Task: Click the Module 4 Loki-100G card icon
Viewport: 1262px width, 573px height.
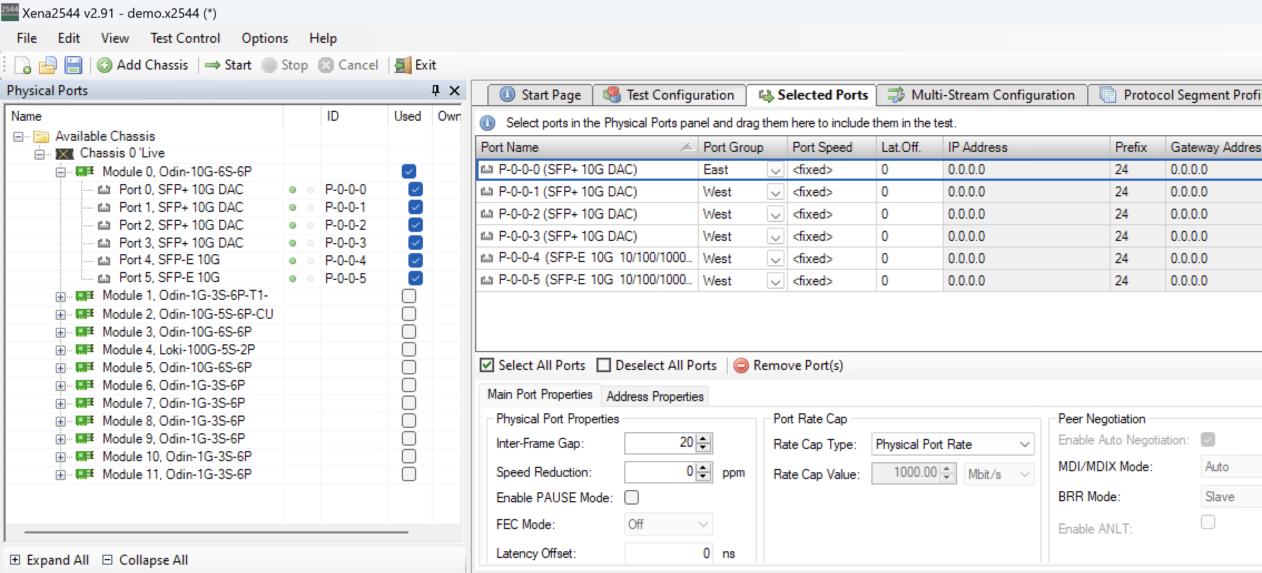Action: [85, 349]
